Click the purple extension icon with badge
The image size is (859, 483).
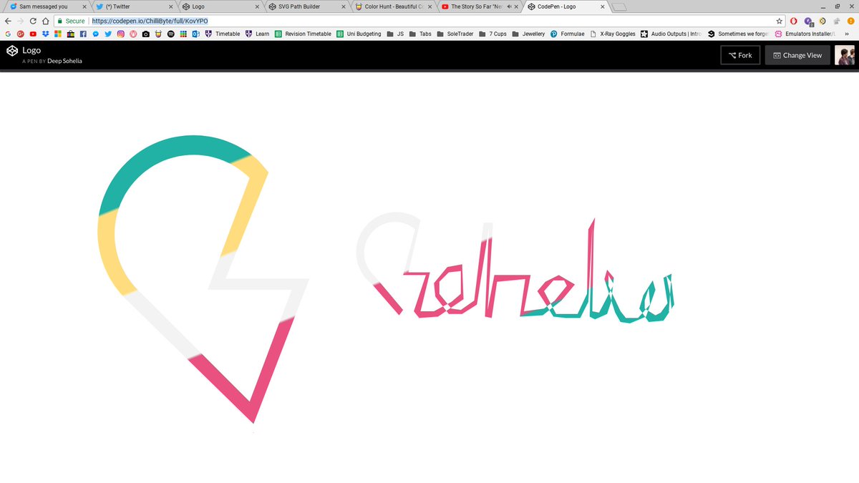tap(809, 21)
